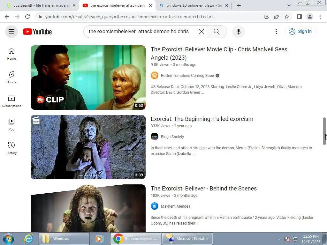Open Chrome profile avatar

tap(310, 17)
